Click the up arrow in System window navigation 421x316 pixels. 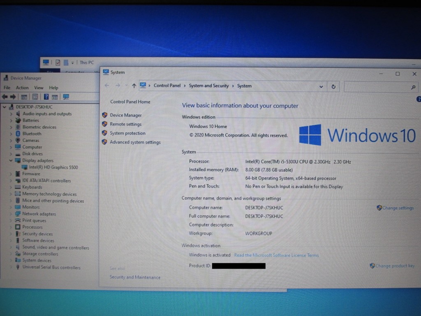pos(134,86)
